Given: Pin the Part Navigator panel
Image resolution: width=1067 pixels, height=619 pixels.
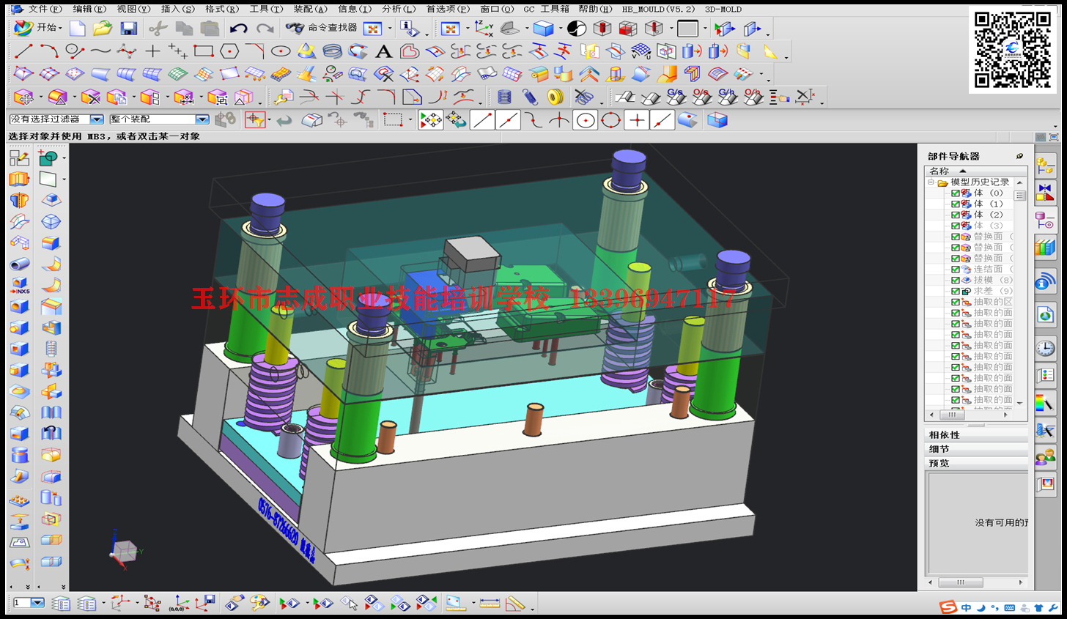Looking at the screenshot, I should click(x=1019, y=156).
